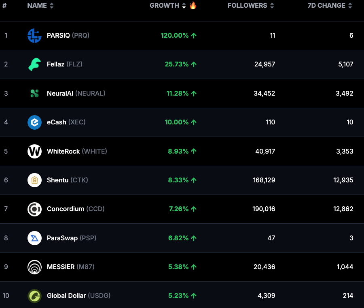This screenshot has height=308, width=364.
Task: Click WhiteRock followers count 40,917
Action: coord(265,151)
